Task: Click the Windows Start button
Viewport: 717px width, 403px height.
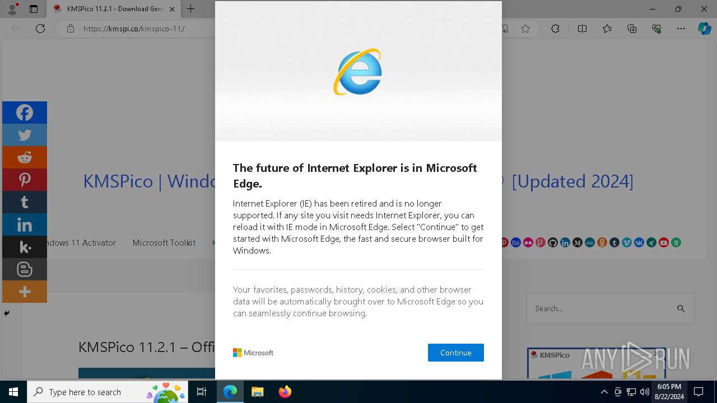Action: 13,392
